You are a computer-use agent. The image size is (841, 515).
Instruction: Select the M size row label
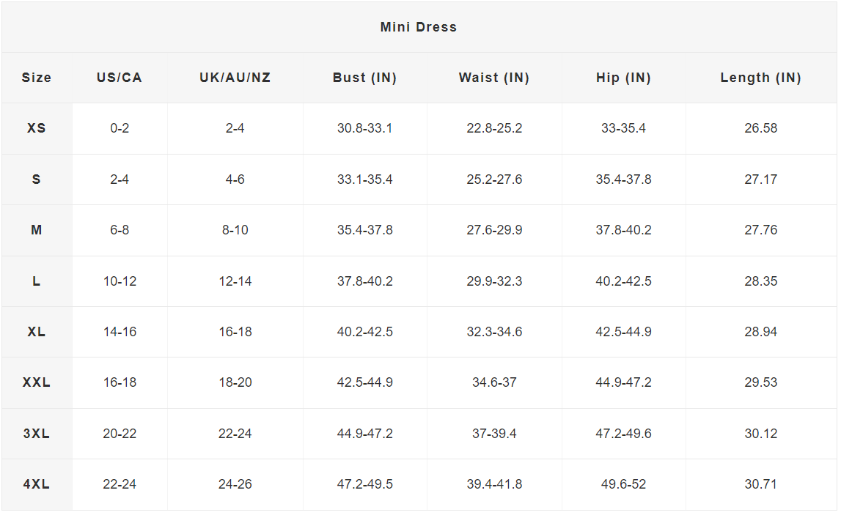coord(37,230)
